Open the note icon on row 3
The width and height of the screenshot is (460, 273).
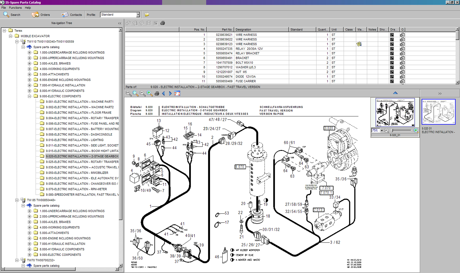359,44
